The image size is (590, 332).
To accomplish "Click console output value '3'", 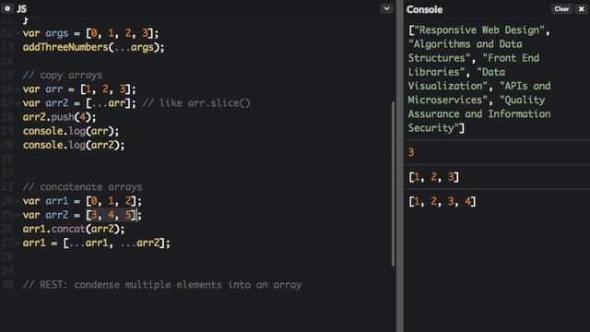I will (x=411, y=152).
